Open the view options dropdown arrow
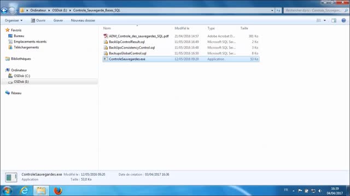 pyautogui.click(x=325, y=21)
